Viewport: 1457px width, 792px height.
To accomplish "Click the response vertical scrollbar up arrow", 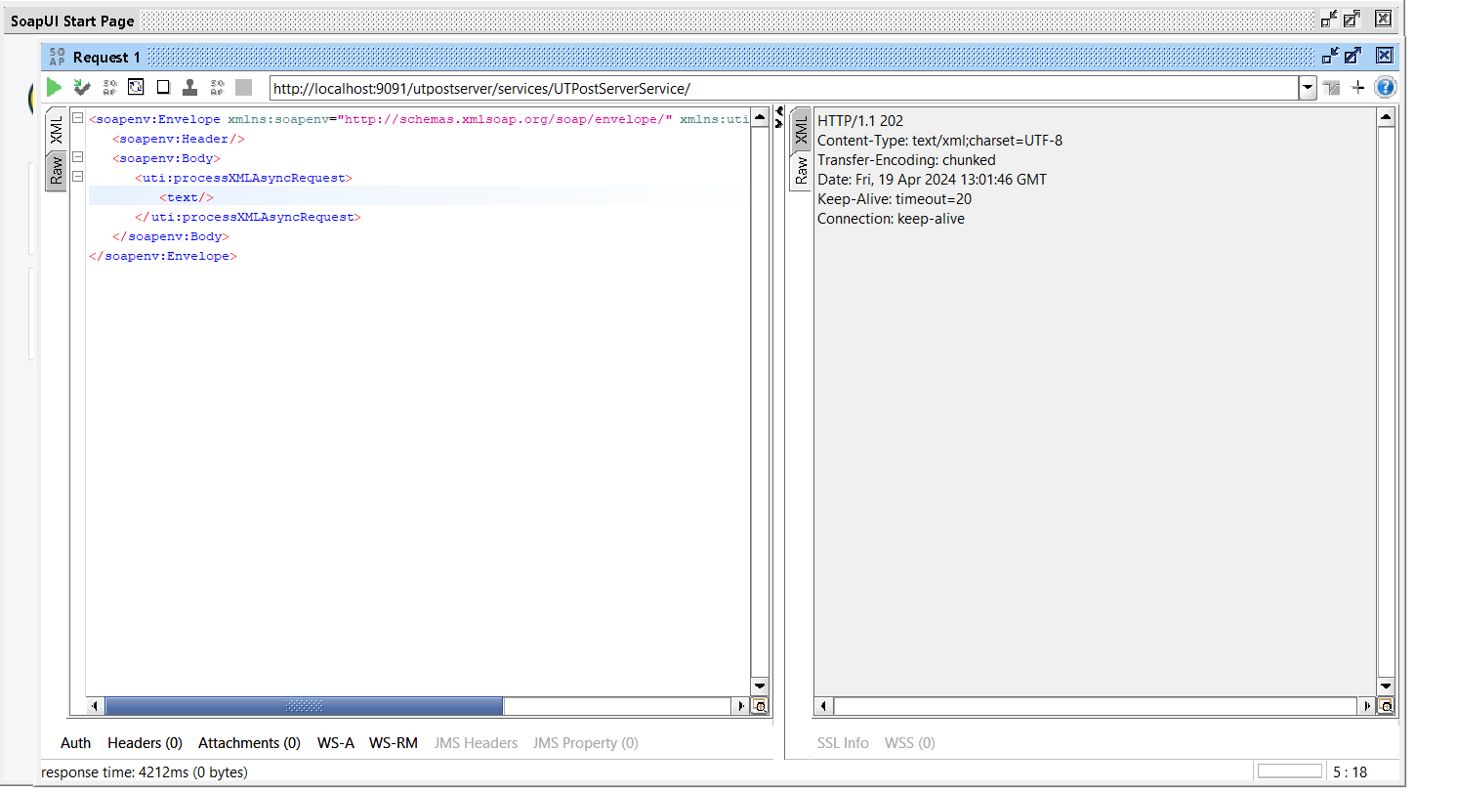I will point(1386,117).
